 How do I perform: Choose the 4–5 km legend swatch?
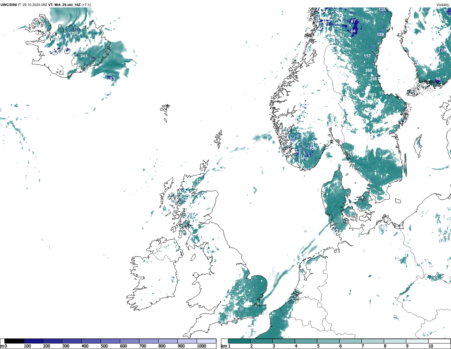306,341
